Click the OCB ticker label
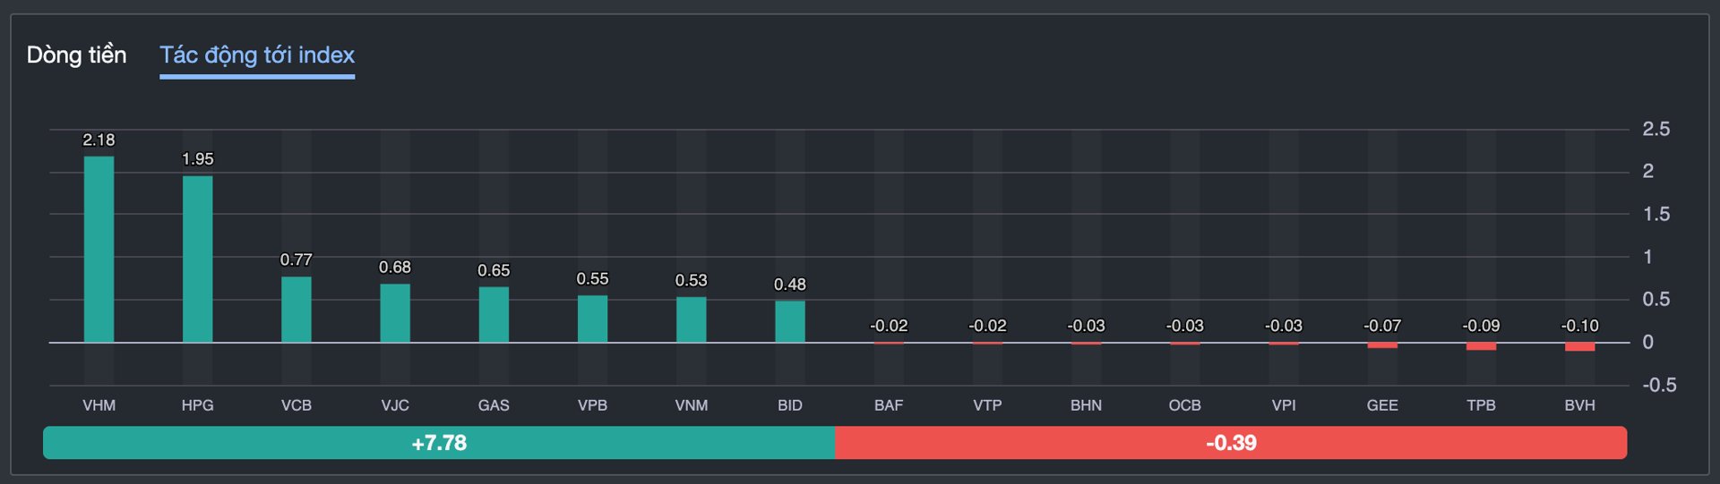Image resolution: width=1720 pixels, height=484 pixels. (1184, 405)
